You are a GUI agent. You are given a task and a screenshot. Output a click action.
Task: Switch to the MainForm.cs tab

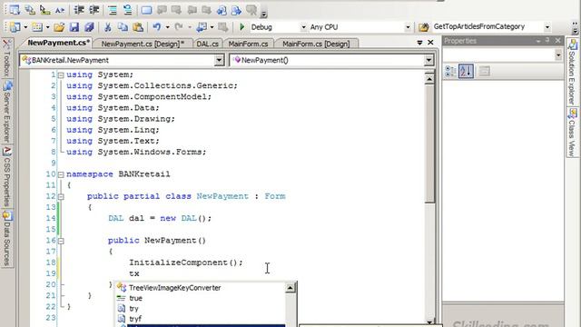tap(248, 44)
